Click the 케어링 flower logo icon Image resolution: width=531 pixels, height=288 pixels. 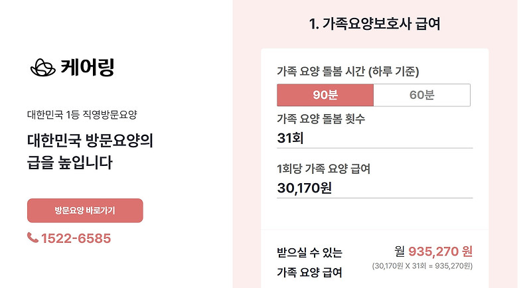[43, 66]
